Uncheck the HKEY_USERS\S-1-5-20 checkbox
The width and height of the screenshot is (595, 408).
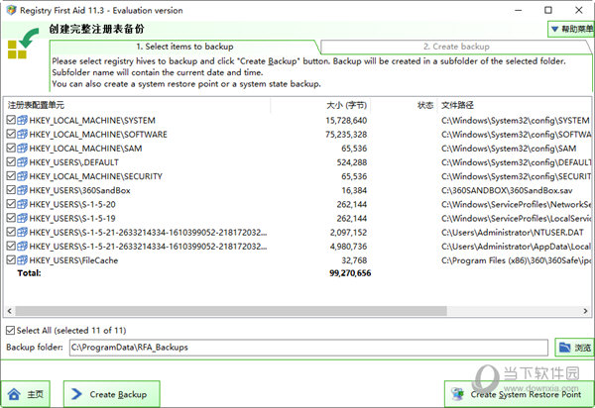tap(11, 204)
